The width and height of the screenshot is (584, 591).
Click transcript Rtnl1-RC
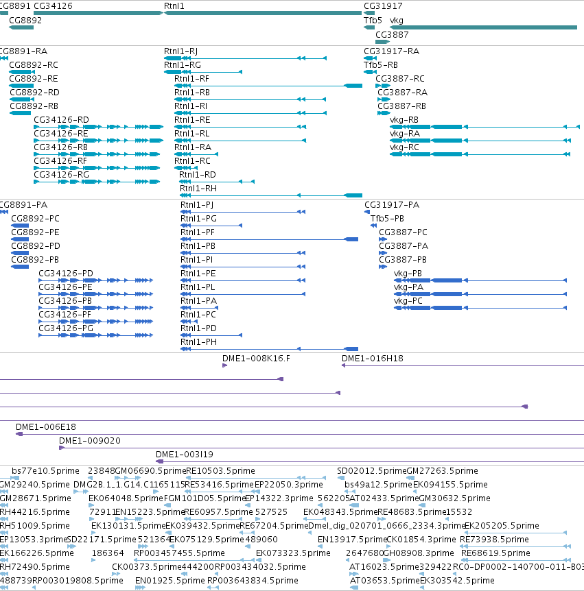[x=192, y=161]
